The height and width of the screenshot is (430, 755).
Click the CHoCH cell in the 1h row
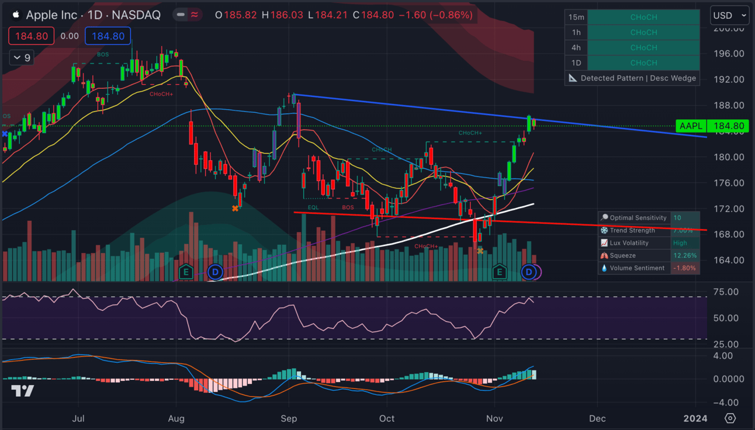click(643, 33)
